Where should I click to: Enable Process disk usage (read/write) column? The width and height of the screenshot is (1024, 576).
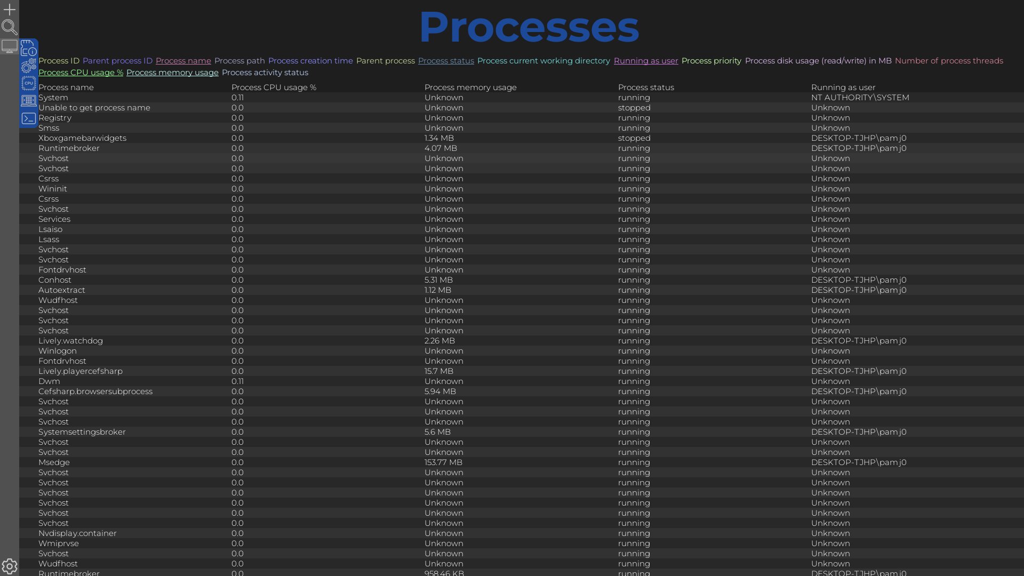[818, 61]
